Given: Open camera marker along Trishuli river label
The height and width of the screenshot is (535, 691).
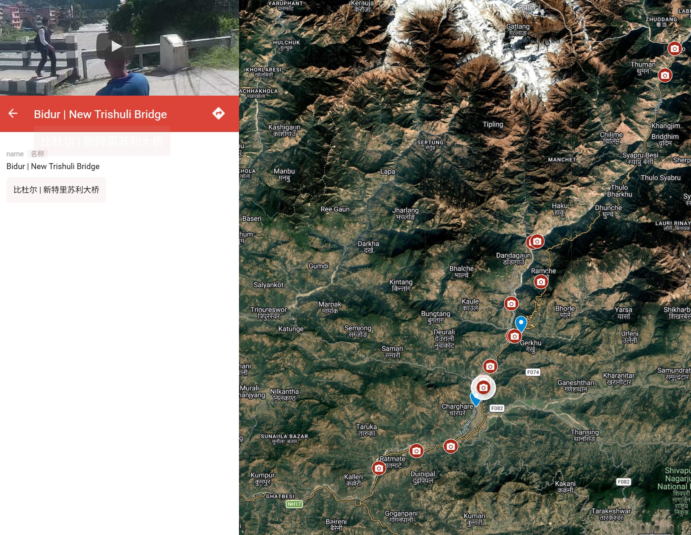Looking at the screenshot, I should pyautogui.click(x=451, y=446).
